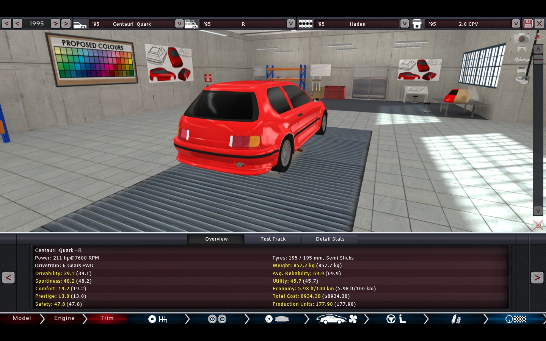Click the camera scrollbar down arrow
The image size is (546, 341).
coord(538,211)
